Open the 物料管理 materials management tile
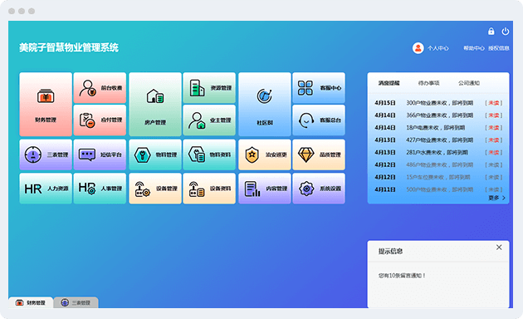The image size is (523, 319). coord(155,155)
